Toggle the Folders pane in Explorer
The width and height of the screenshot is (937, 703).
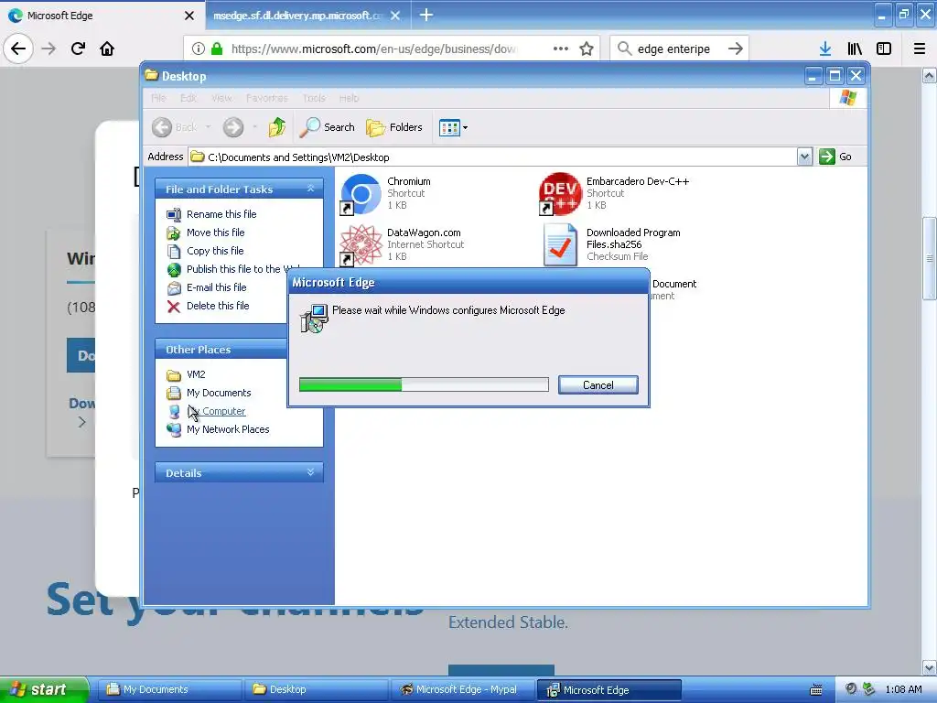point(394,126)
